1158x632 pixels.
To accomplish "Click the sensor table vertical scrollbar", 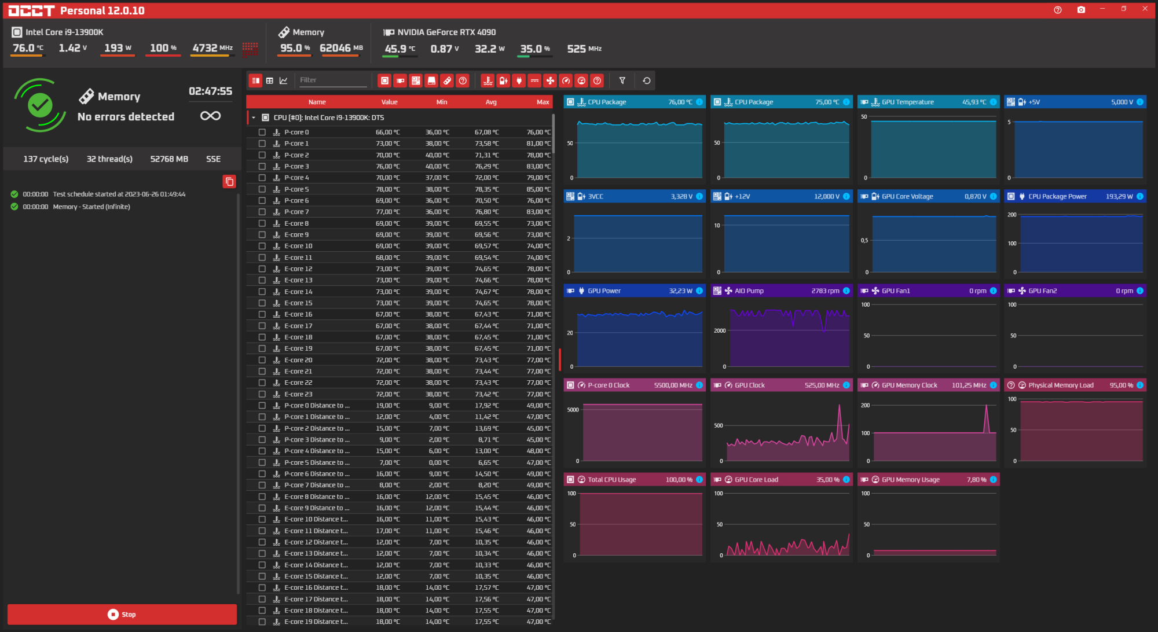I will pyautogui.click(x=554, y=133).
